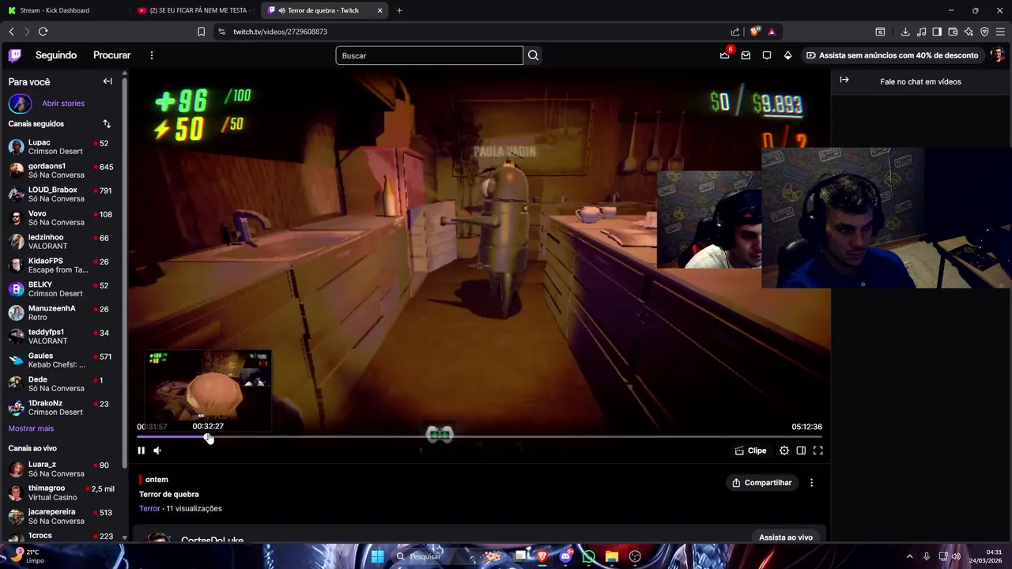The height and width of the screenshot is (569, 1012).
Task: Switch to Stream - Kick Dashboard tab
Action: pos(65,10)
